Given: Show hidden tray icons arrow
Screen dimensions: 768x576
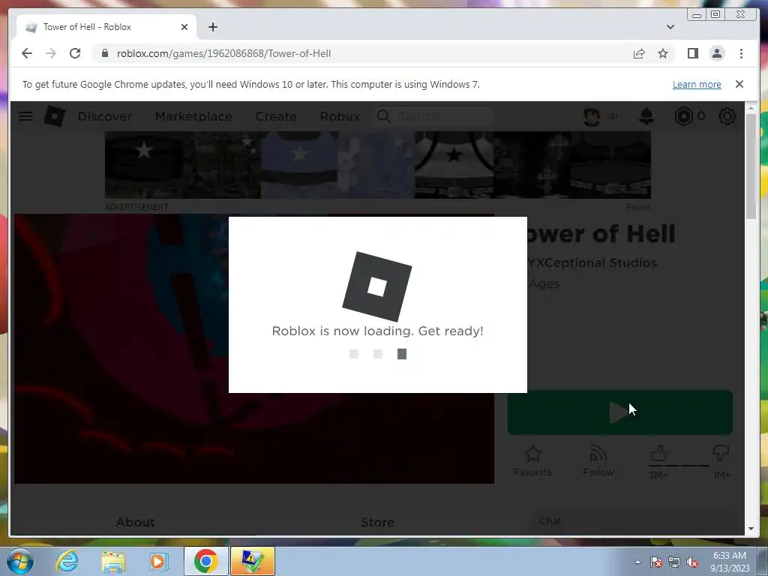Looking at the screenshot, I should coord(637,562).
